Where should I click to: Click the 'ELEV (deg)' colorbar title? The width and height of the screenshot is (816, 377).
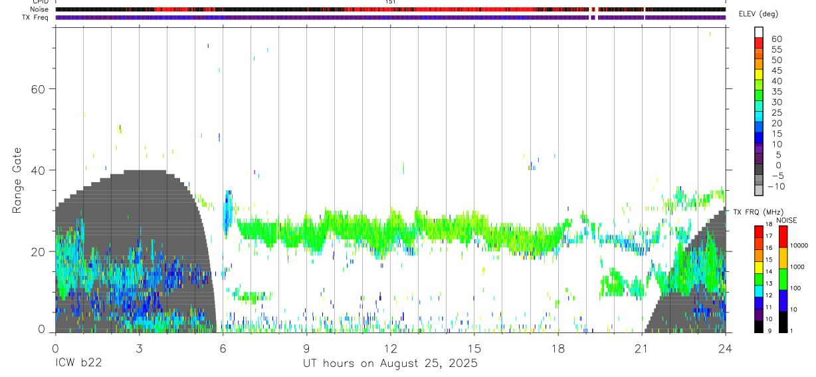click(758, 14)
